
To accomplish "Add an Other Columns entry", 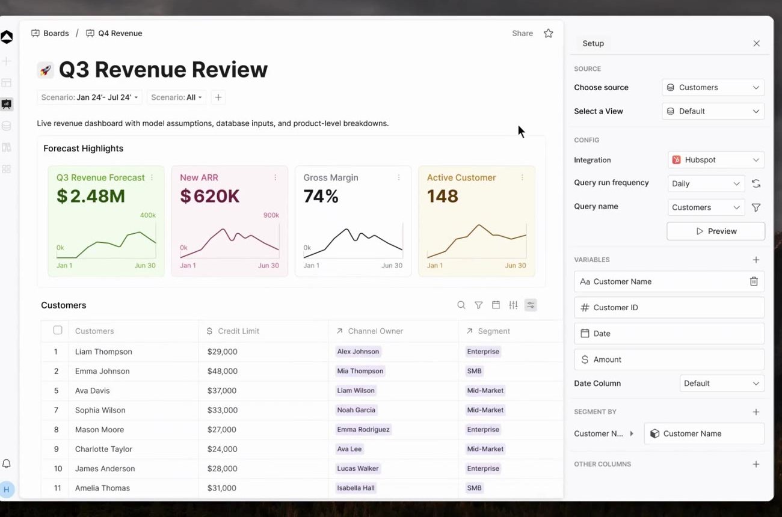I will click(756, 464).
